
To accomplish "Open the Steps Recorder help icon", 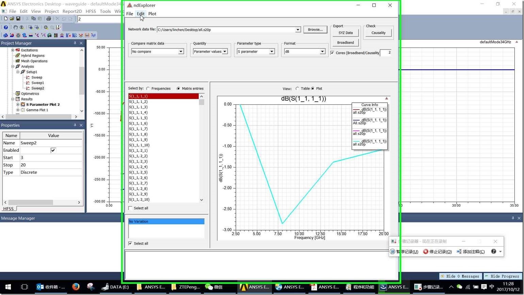I will coord(493,251).
